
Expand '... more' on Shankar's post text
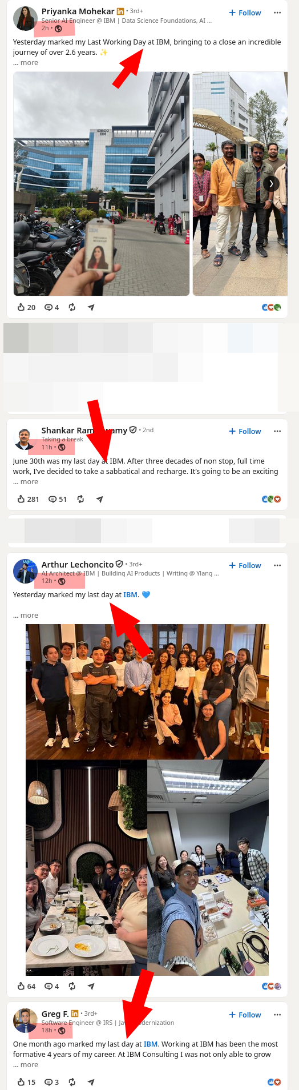[x=26, y=482]
